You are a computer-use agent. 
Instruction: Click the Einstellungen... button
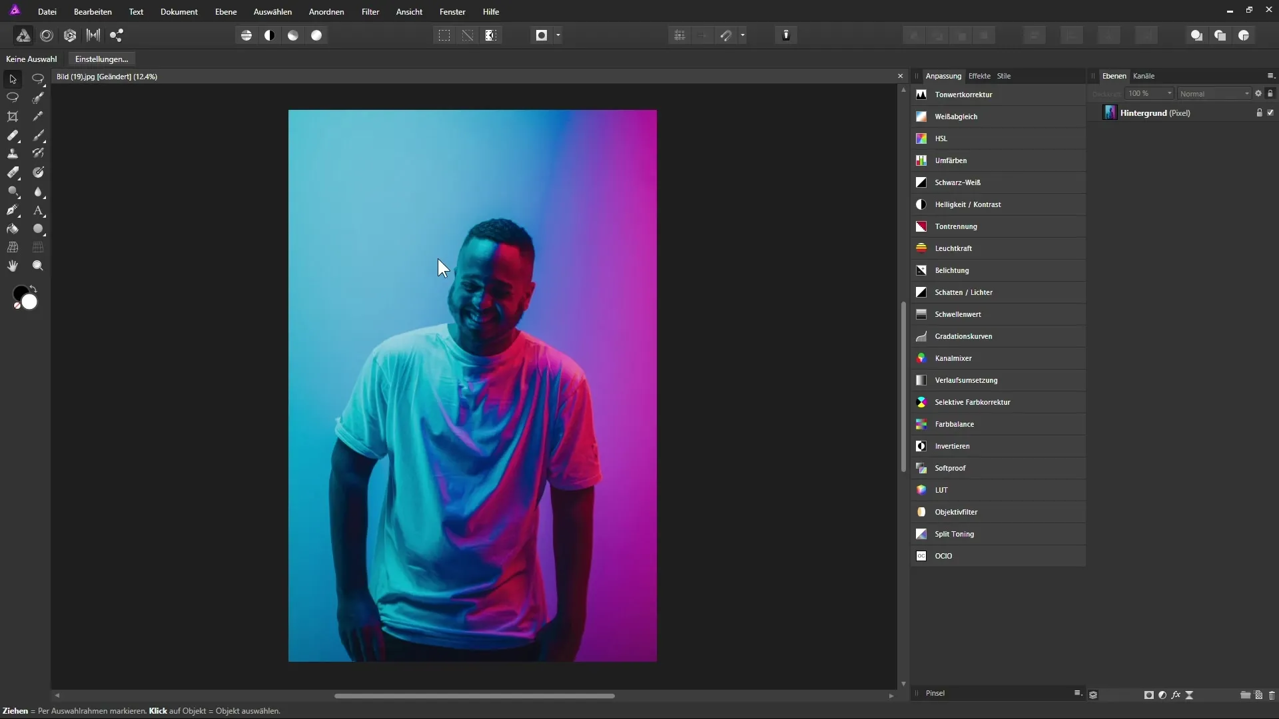[102, 59]
